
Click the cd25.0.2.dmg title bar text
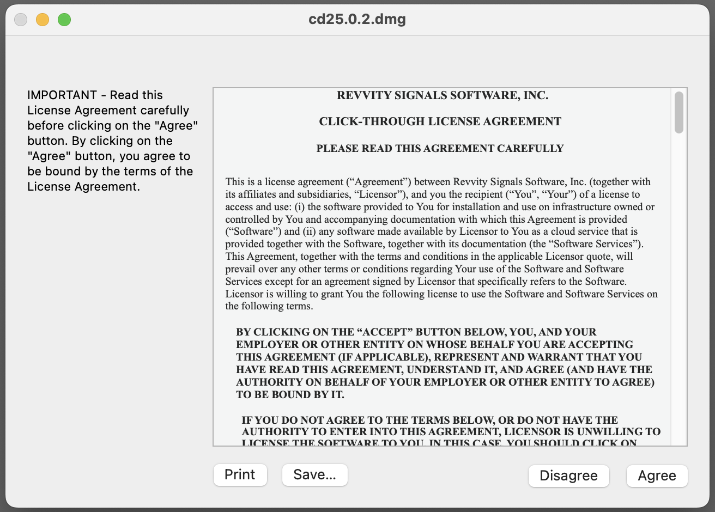[357, 20]
